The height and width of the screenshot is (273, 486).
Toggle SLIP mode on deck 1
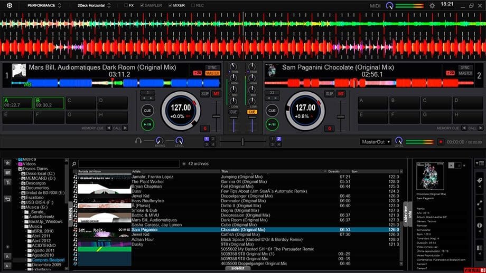click(205, 94)
